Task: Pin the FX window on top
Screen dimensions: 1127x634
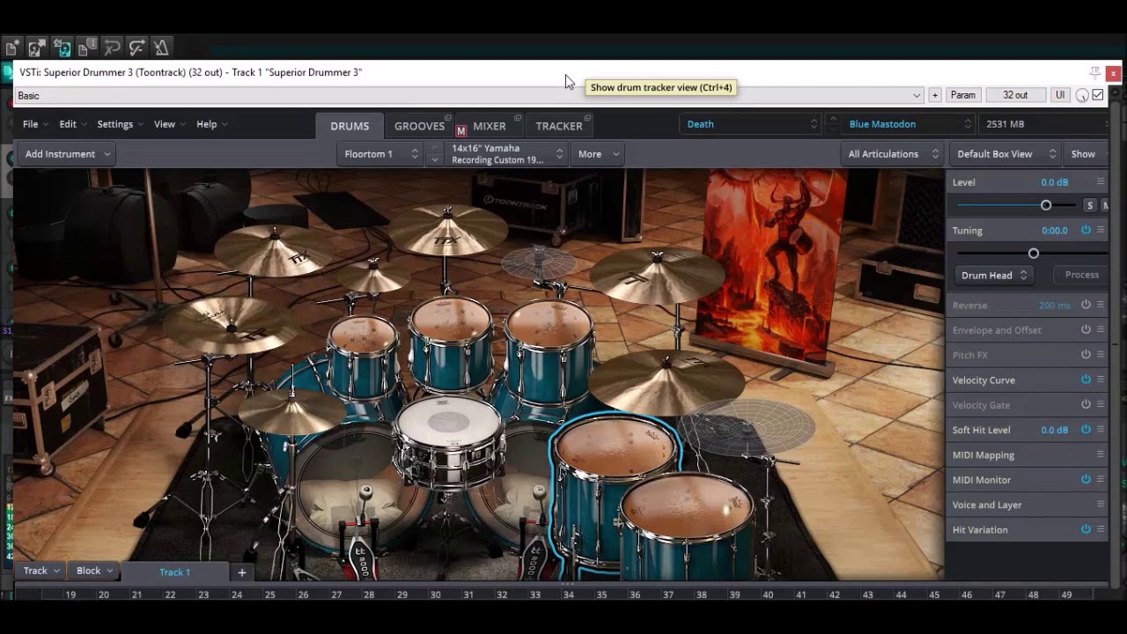Action: [x=1094, y=73]
